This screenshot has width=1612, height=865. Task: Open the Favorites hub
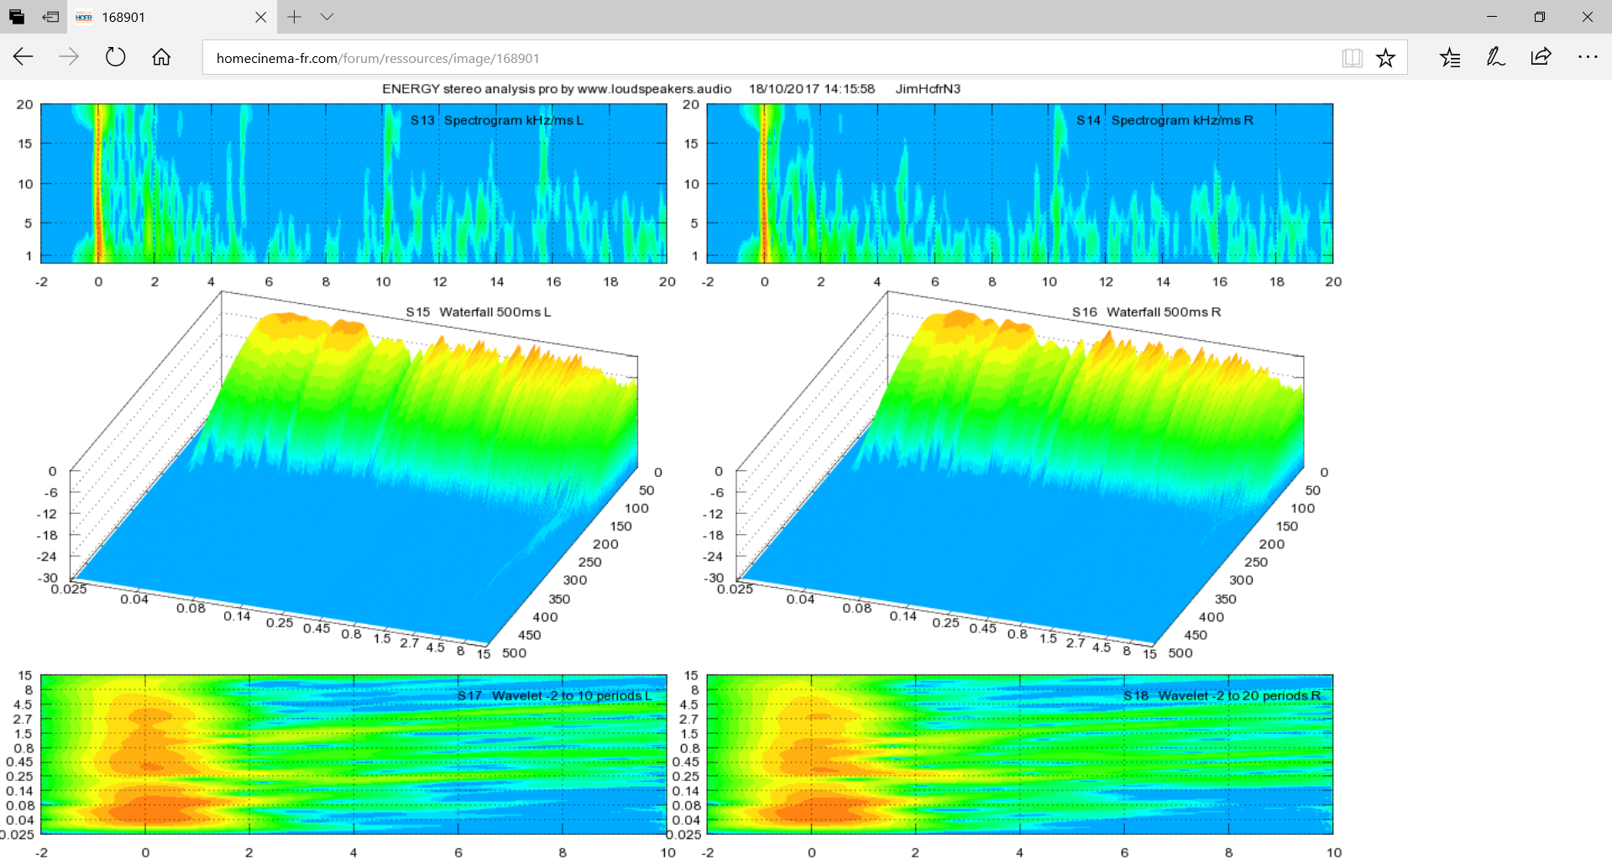(x=1450, y=57)
